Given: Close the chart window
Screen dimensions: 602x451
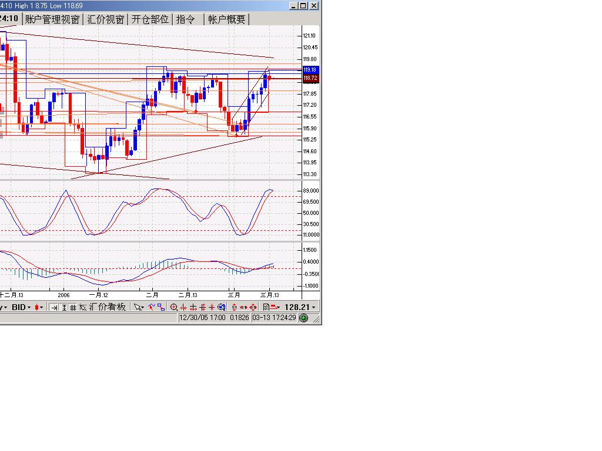Looking at the screenshot, I should click(314, 6).
